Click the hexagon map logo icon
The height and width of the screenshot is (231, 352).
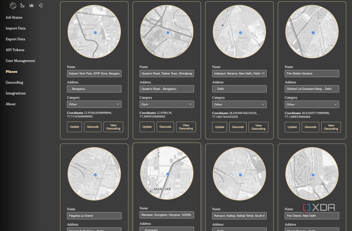pos(13,5)
